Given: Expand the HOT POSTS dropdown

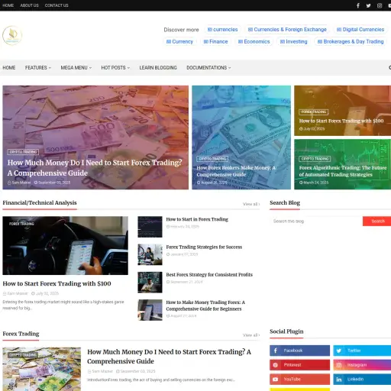Looking at the screenshot, I should pos(115,68).
